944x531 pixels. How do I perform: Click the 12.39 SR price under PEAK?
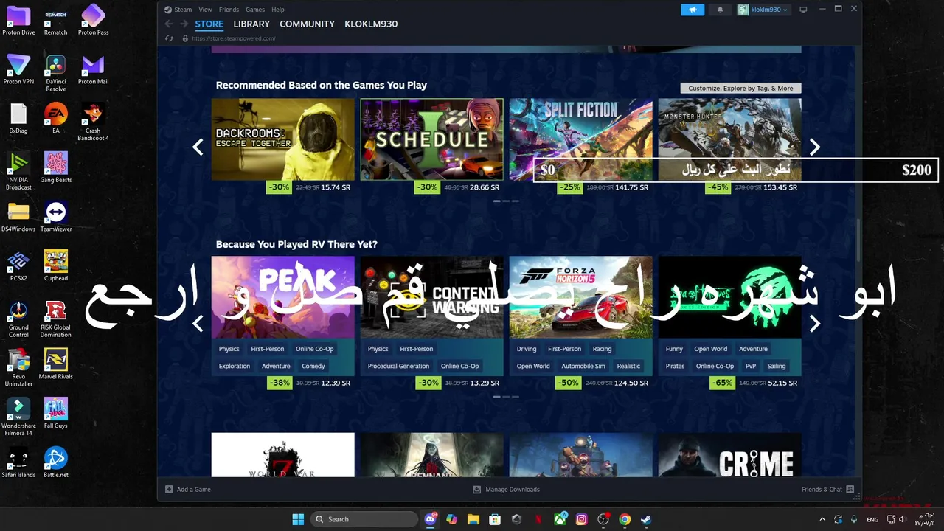pyautogui.click(x=336, y=383)
